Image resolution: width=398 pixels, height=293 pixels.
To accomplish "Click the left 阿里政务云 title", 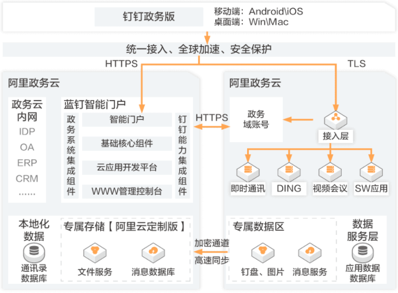I will 34,83.
